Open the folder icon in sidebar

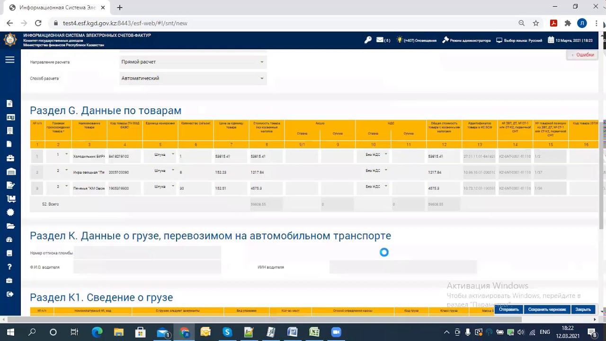10,226
